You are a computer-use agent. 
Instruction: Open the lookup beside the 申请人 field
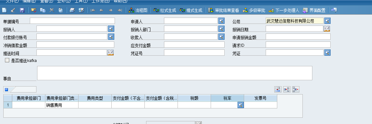point(221,21)
